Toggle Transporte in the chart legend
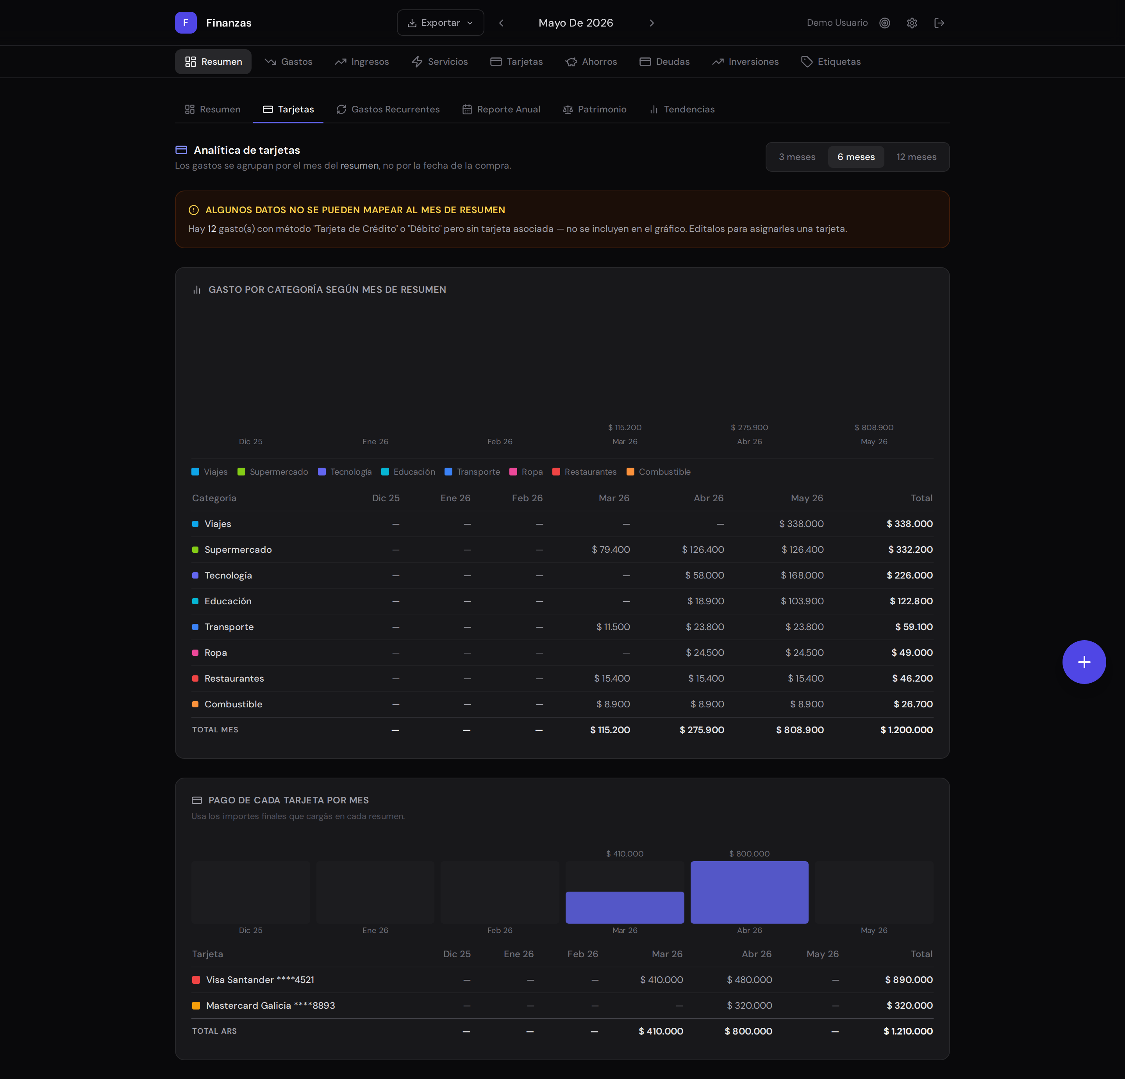The image size is (1125, 1079). coord(472,472)
